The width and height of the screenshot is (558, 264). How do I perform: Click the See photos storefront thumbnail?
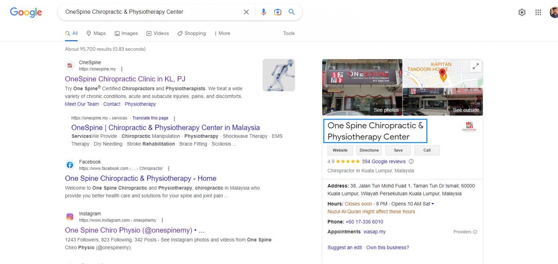[x=362, y=87]
